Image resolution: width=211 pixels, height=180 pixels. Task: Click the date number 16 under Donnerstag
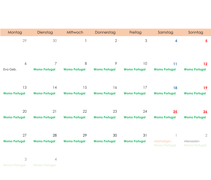[115, 88]
